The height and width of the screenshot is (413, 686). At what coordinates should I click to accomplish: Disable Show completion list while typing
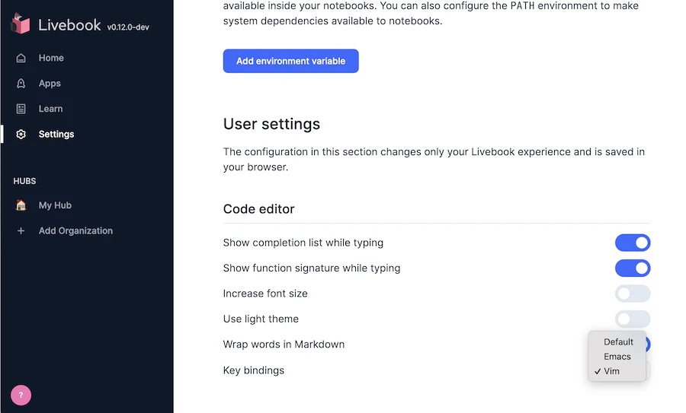pyautogui.click(x=633, y=243)
